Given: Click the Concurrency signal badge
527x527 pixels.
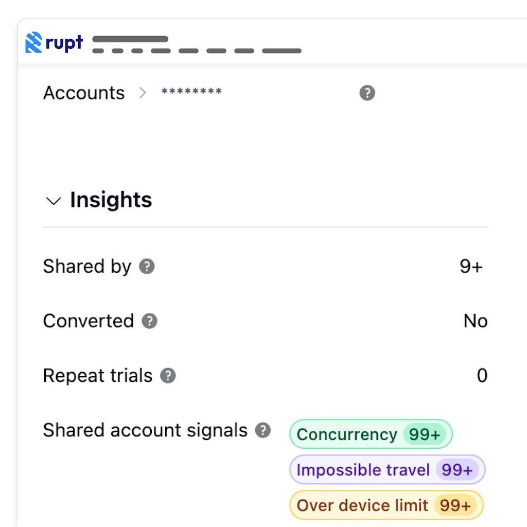Looking at the screenshot, I should (x=347, y=434).
